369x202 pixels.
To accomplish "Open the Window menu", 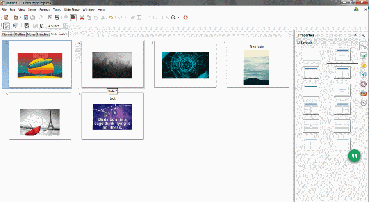I will pyautogui.click(x=89, y=10).
